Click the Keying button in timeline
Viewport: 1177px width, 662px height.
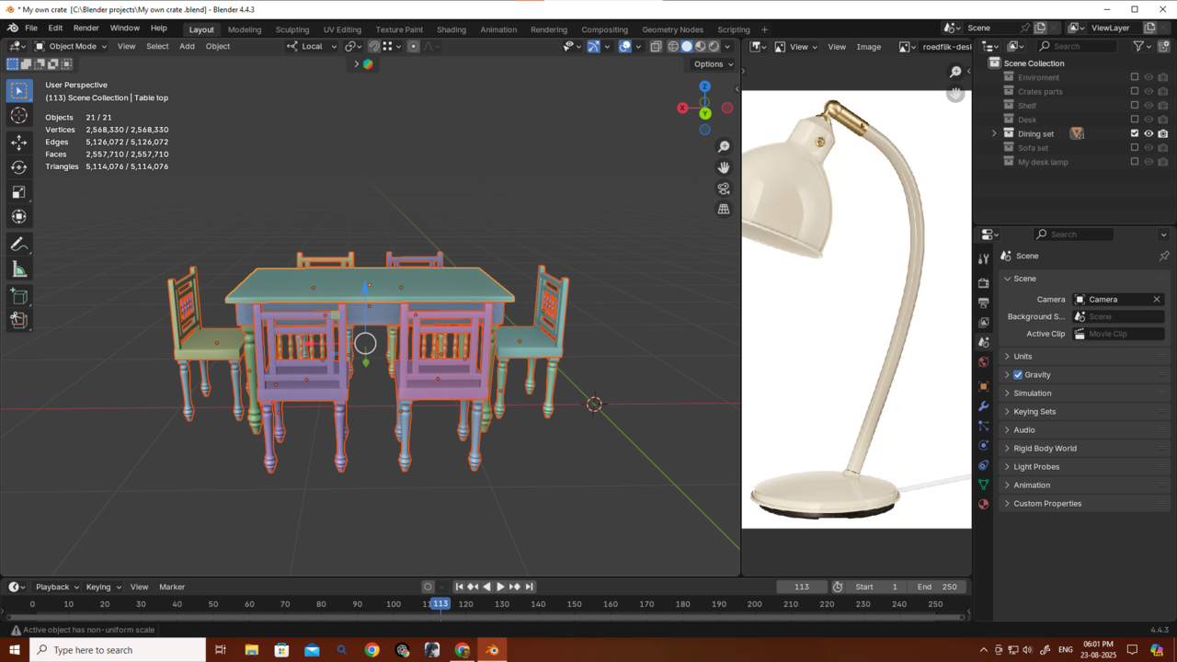[x=102, y=587]
